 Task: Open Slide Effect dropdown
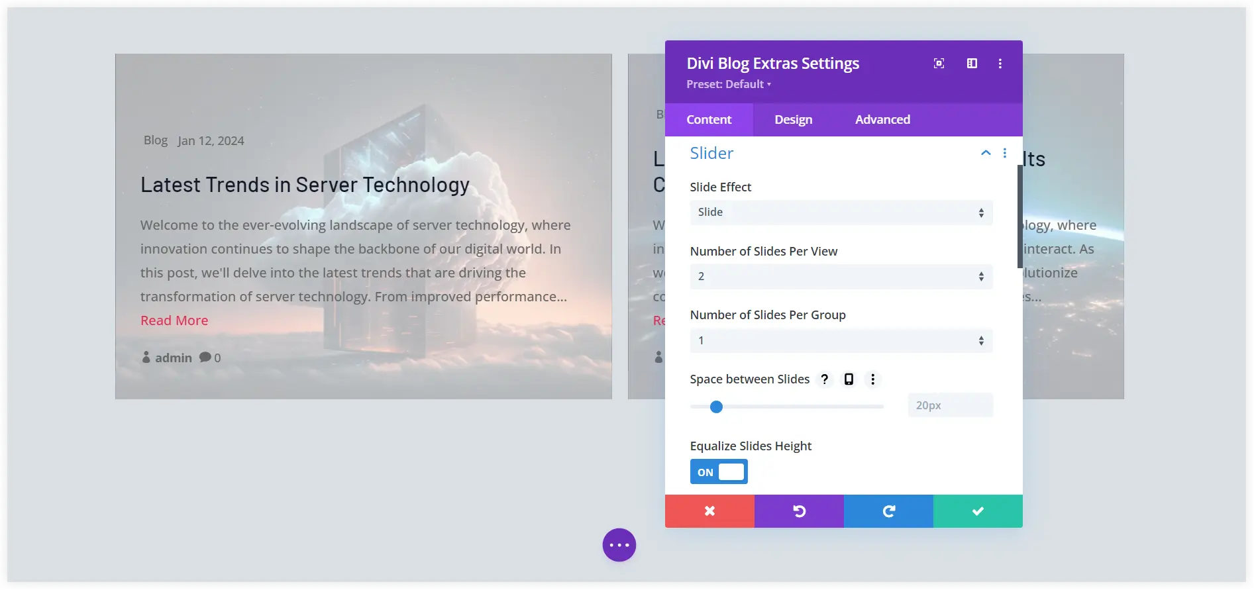[x=841, y=213]
